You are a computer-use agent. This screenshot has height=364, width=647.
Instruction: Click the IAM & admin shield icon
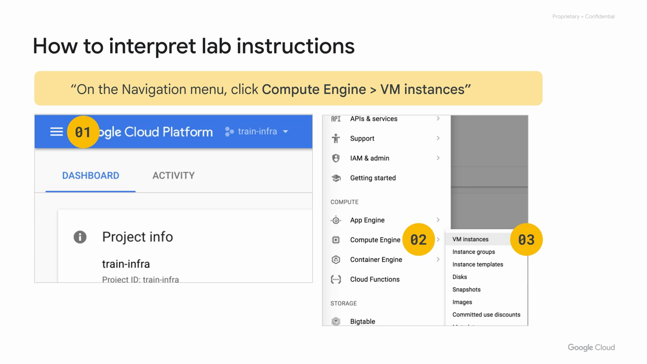coord(336,158)
